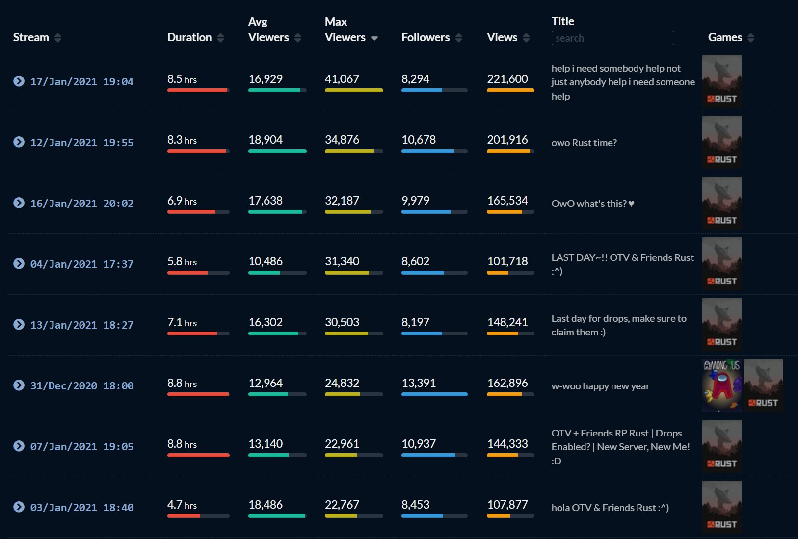Click the title 'hola OTV & Friends Rust'
This screenshot has height=539, width=798.
[610, 508]
